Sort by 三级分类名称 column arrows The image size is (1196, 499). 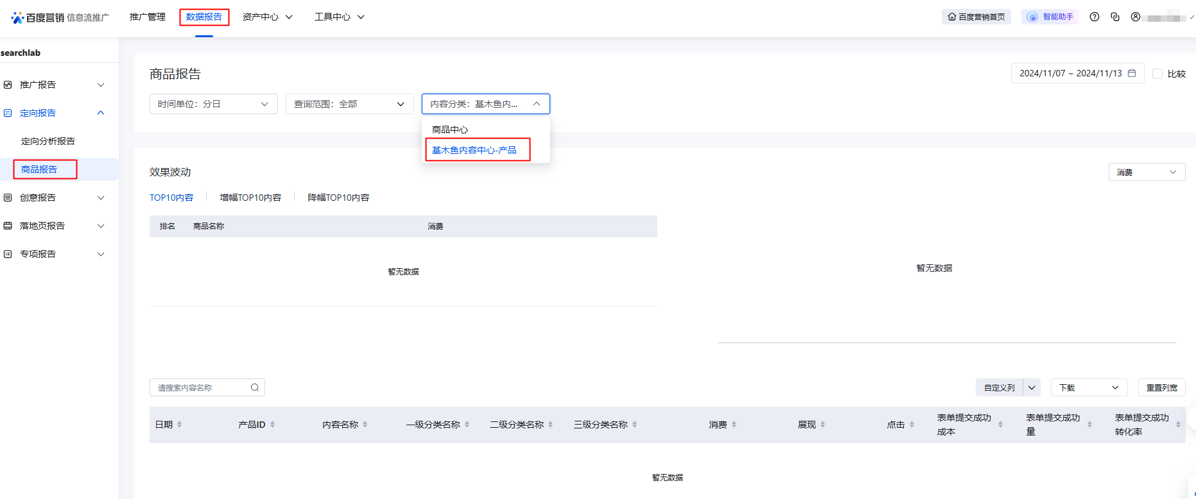635,425
